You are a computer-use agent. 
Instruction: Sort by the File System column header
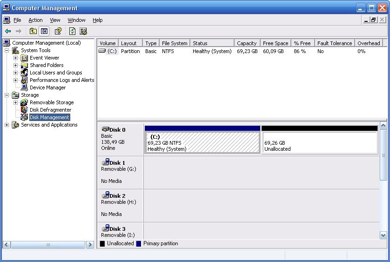[175, 43]
